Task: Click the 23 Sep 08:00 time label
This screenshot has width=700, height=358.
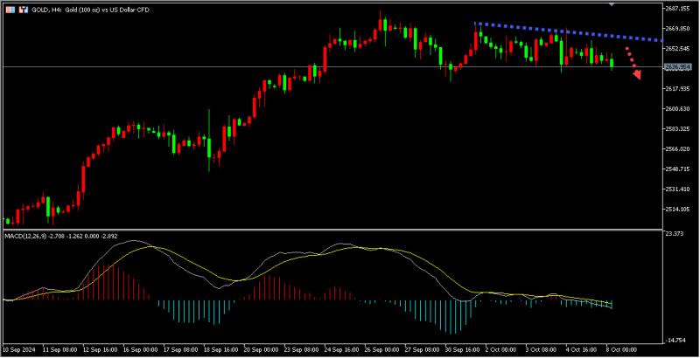Action: (x=302, y=350)
